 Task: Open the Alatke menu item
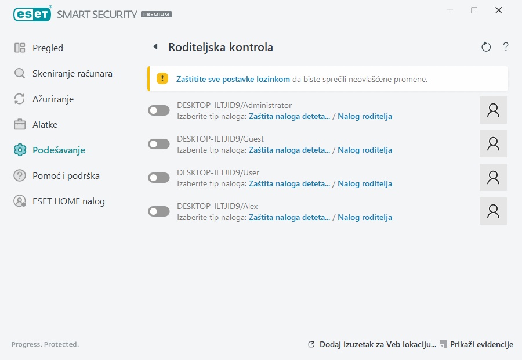pos(45,125)
